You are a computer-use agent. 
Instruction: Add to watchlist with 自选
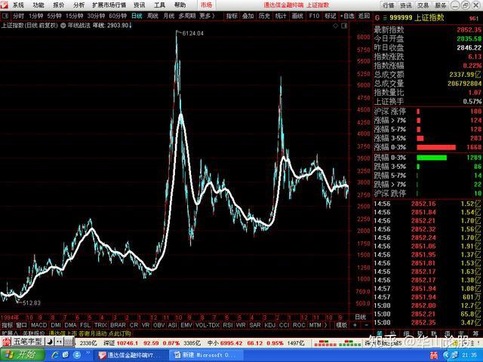pyautogui.click(x=347, y=16)
